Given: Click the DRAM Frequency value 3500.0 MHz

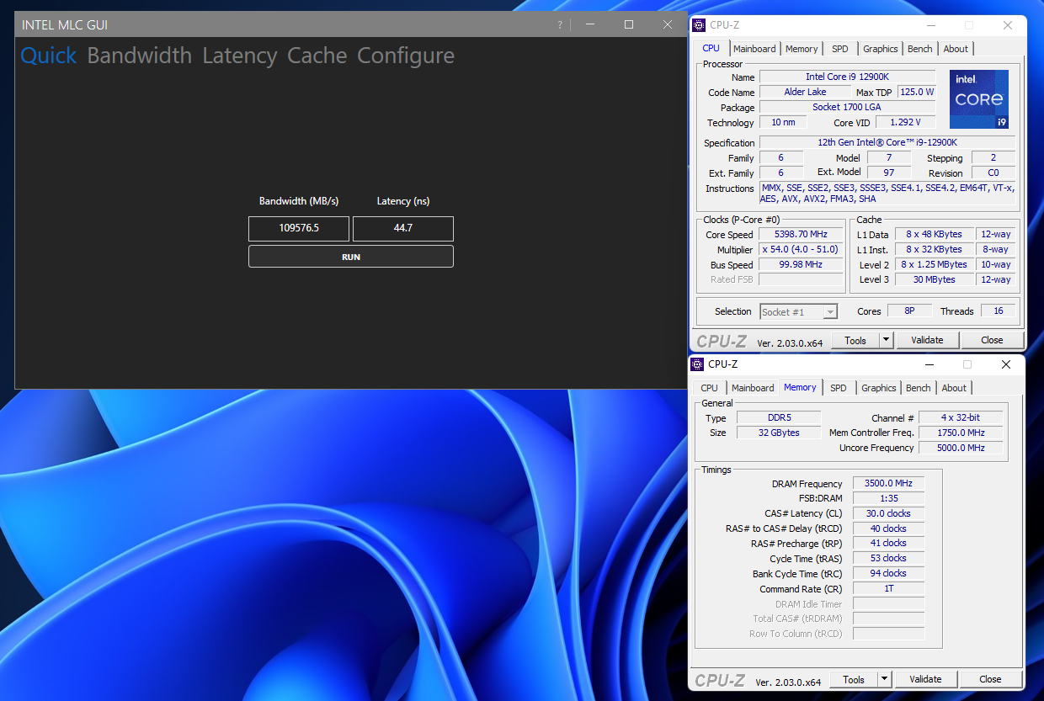Looking at the screenshot, I should point(888,484).
